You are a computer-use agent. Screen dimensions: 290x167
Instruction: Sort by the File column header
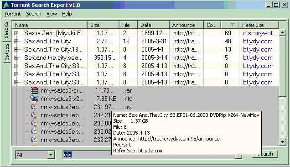pyautogui.click(x=128, y=25)
